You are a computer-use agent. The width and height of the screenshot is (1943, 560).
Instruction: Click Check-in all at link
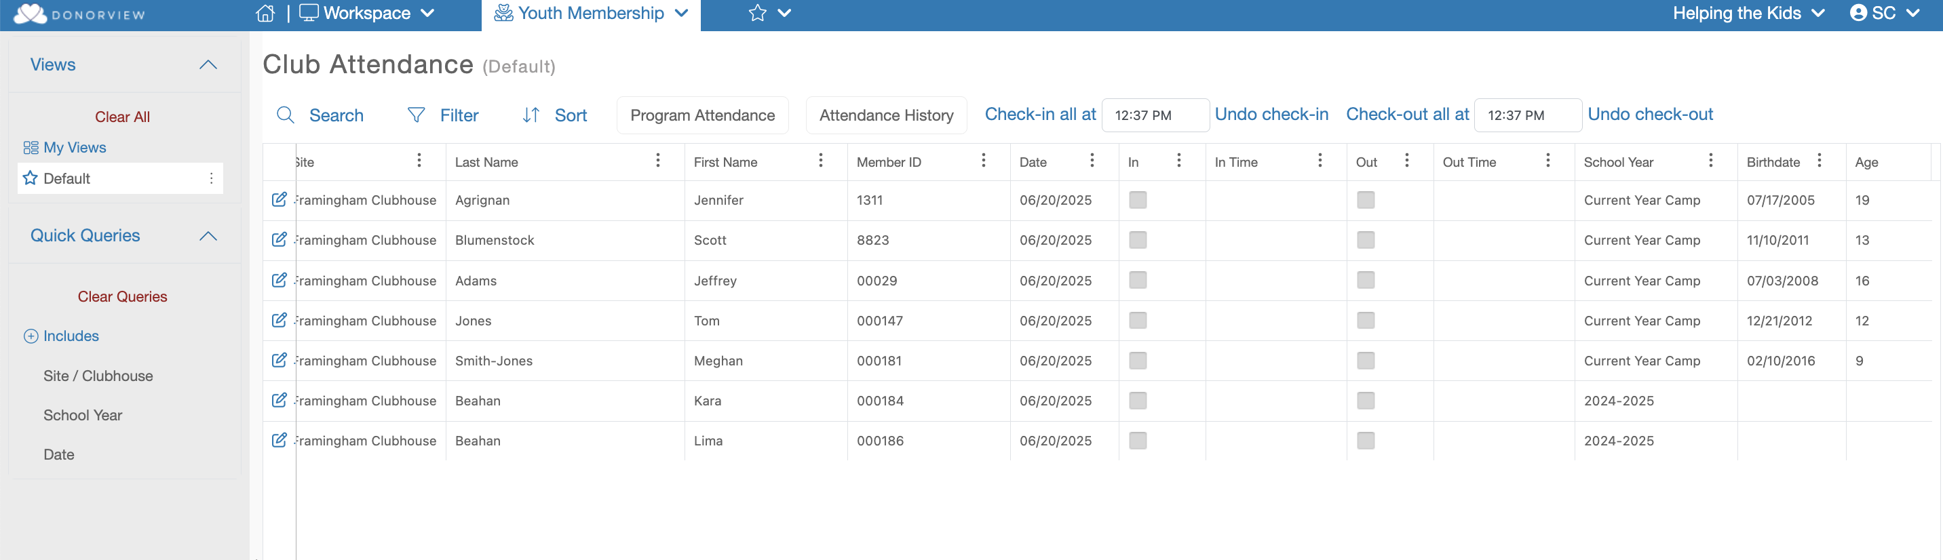1040,115
